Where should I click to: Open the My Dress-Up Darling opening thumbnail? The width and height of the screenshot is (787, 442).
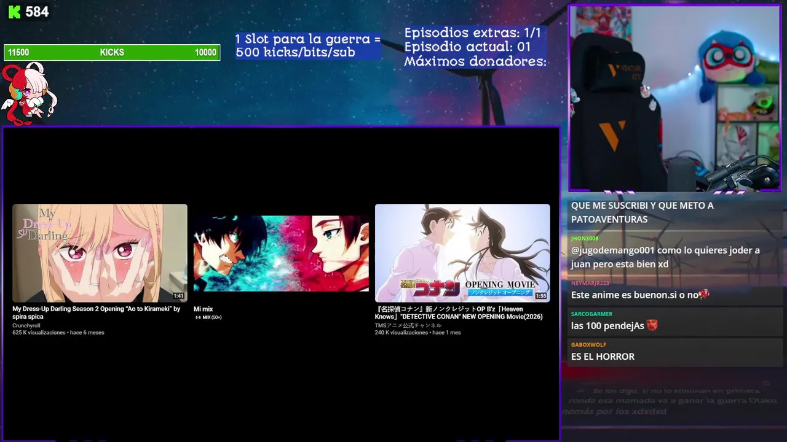coord(100,253)
